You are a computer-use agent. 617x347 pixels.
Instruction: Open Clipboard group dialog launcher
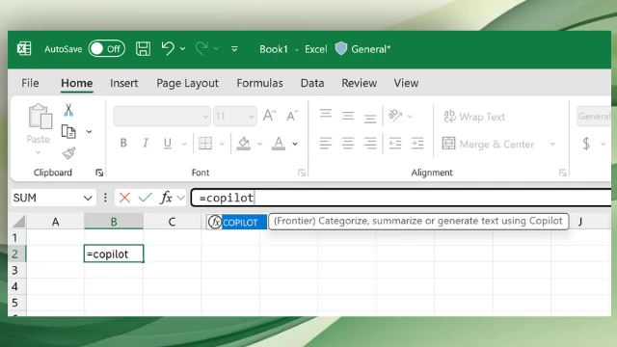pyautogui.click(x=99, y=173)
